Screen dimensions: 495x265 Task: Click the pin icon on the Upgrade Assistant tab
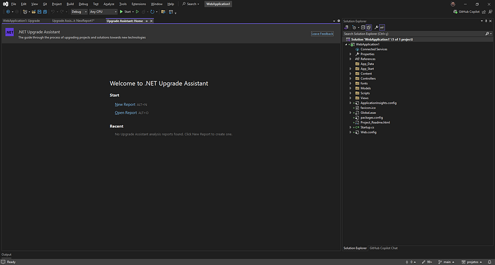pyautogui.click(x=147, y=21)
